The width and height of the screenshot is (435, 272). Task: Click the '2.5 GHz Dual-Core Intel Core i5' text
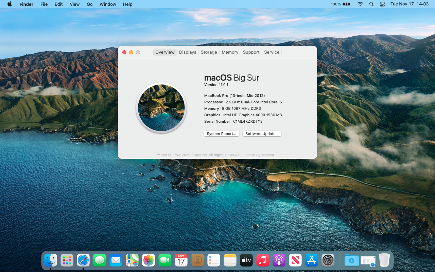click(x=254, y=102)
